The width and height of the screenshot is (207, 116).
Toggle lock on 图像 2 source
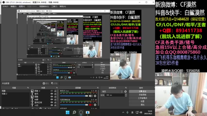tap(55, 91)
